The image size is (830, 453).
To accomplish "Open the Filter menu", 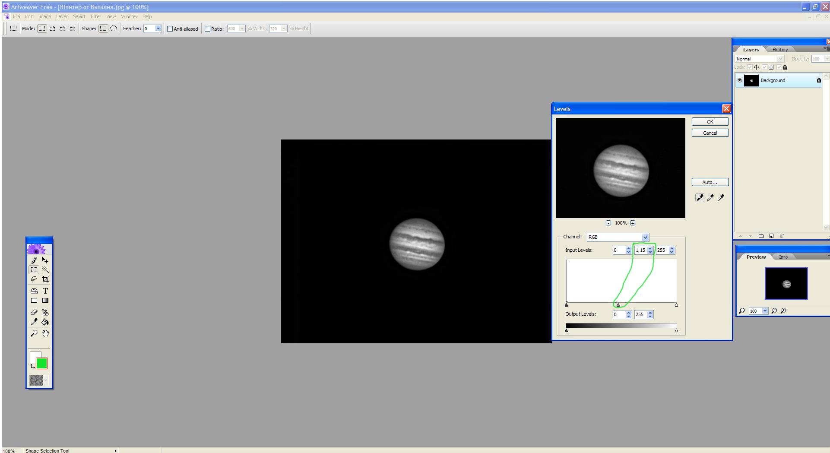I will [x=95, y=16].
